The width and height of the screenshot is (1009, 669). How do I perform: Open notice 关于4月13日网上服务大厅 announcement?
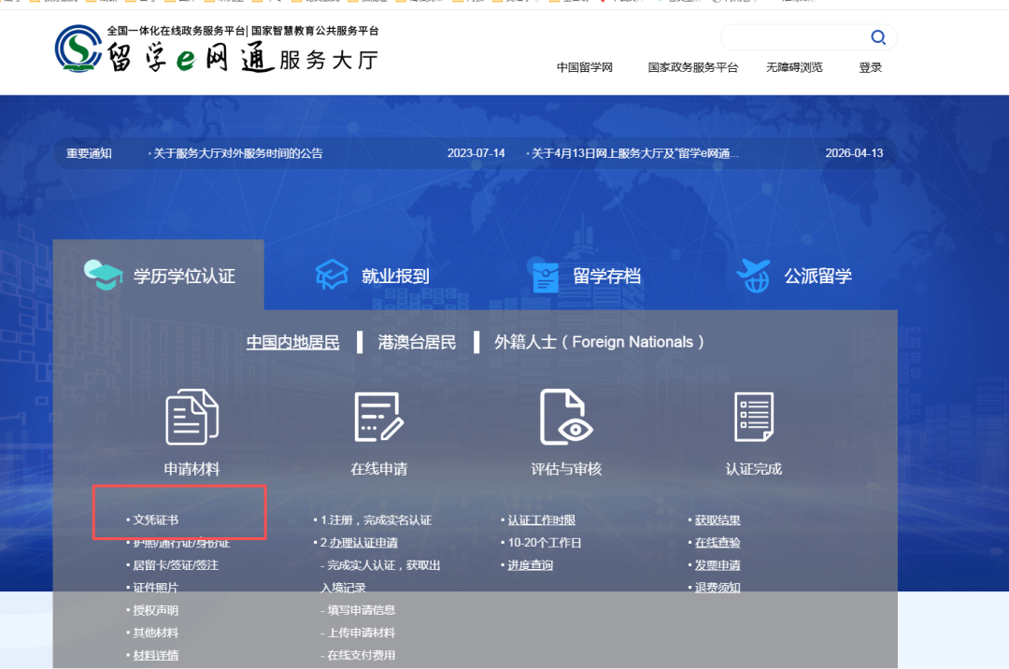(x=634, y=153)
